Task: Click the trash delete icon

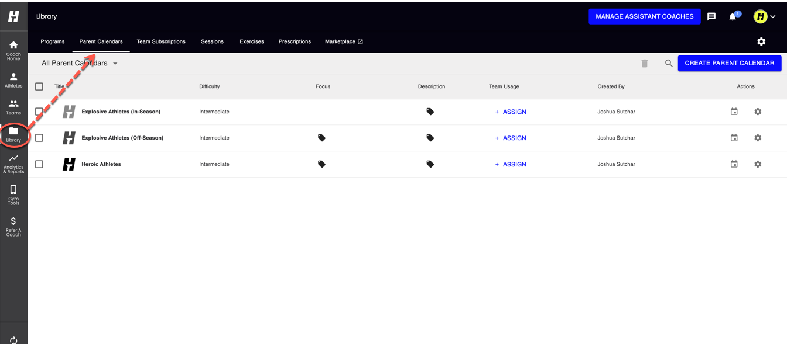Action: [x=645, y=63]
